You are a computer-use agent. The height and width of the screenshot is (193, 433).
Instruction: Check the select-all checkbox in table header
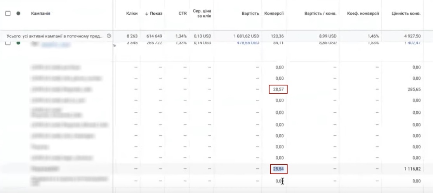[8, 14]
